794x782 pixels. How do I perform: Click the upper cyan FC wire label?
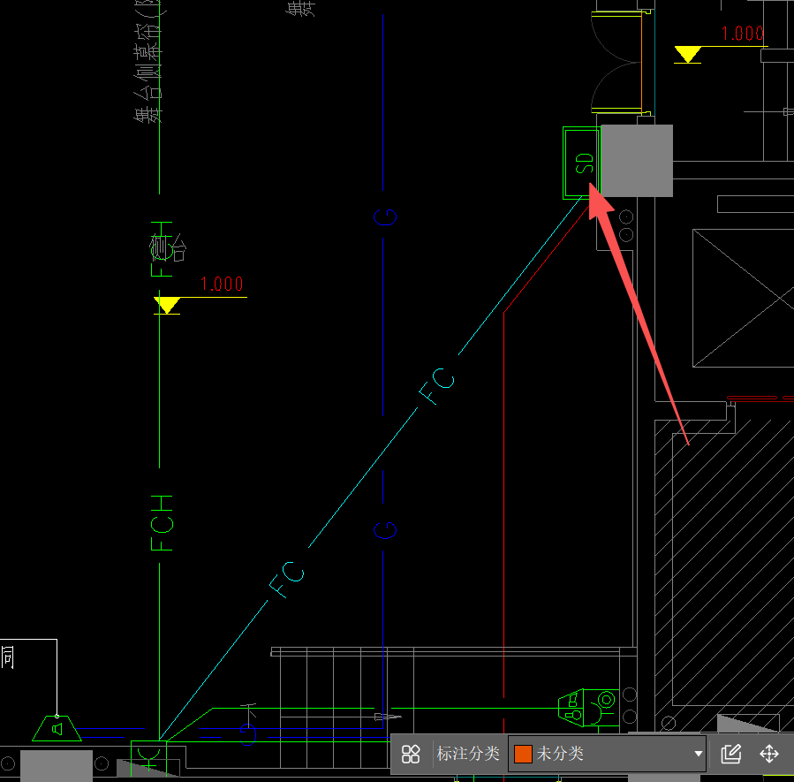click(x=436, y=386)
